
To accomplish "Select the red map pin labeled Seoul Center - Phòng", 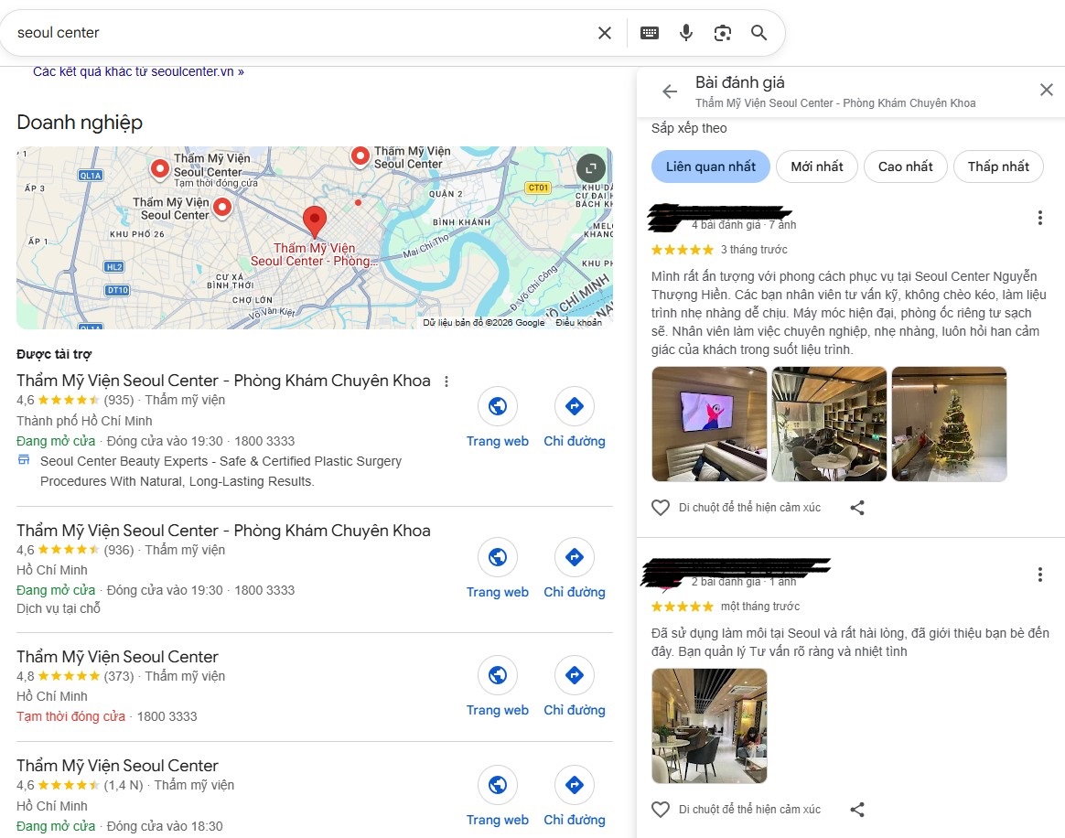I will point(315,221).
